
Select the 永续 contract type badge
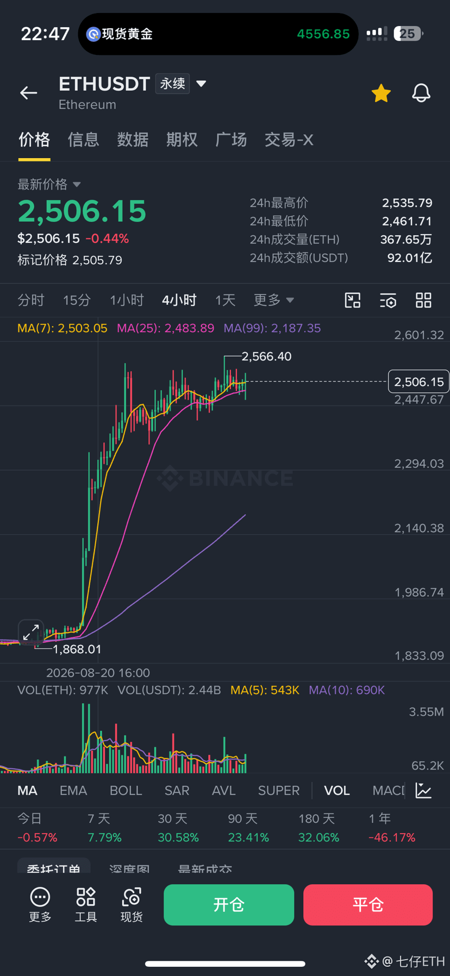(x=172, y=84)
